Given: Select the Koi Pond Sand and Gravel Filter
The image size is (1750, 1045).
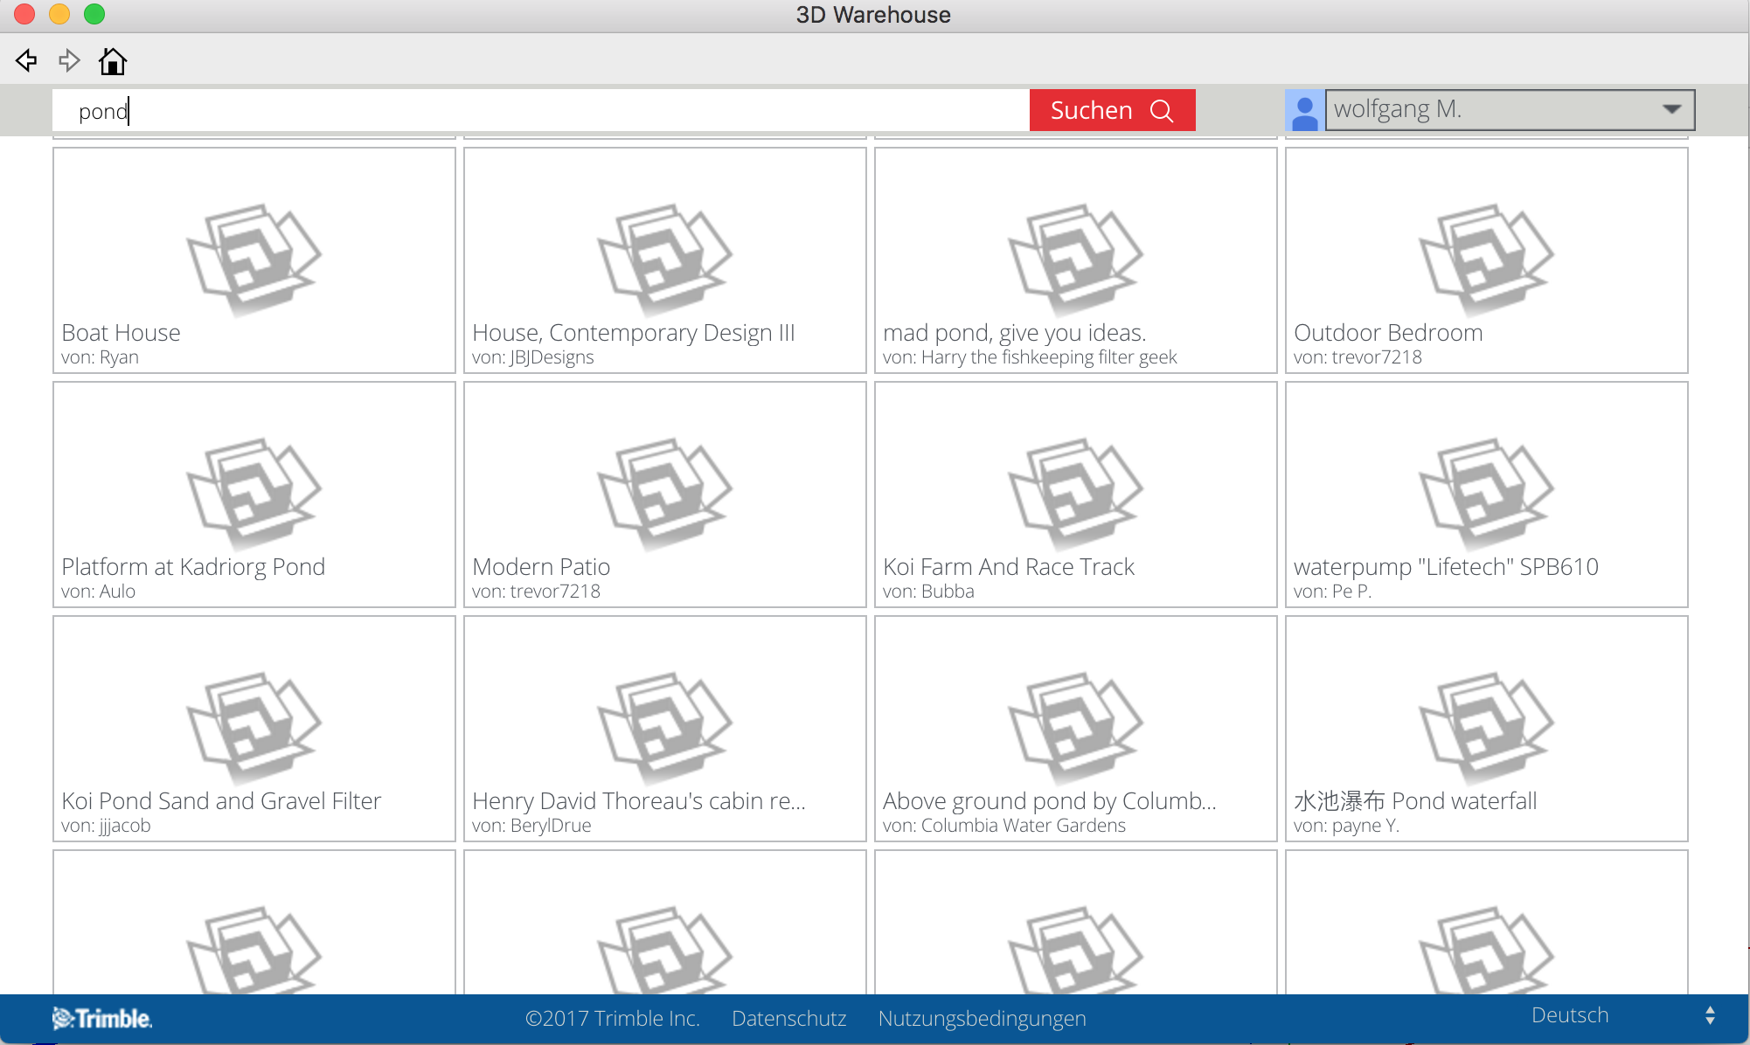Looking at the screenshot, I should coord(221,800).
